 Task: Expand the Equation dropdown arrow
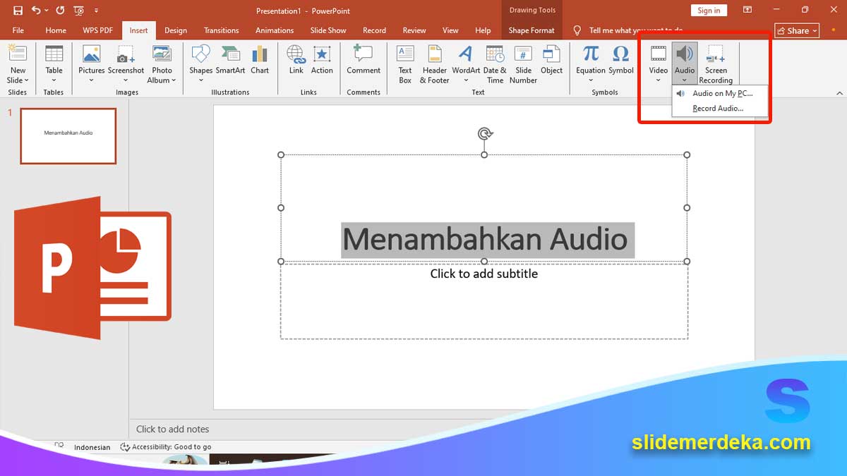(591, 80)
